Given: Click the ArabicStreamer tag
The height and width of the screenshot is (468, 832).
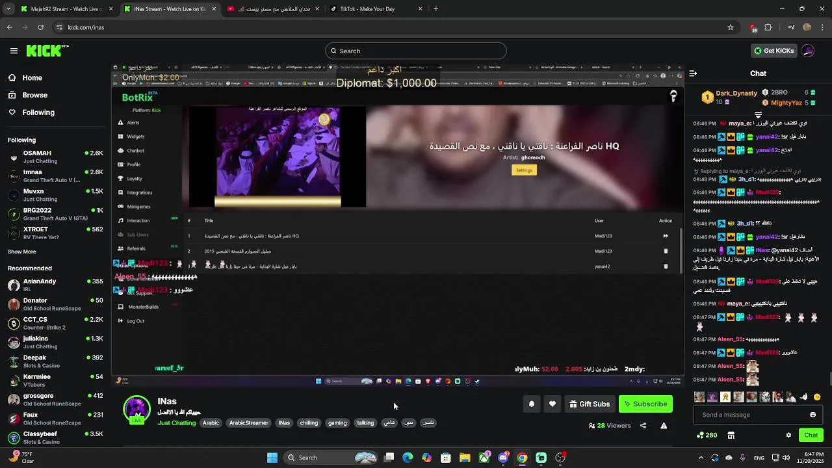Looking at the screenshot, I should coord(248,422).
